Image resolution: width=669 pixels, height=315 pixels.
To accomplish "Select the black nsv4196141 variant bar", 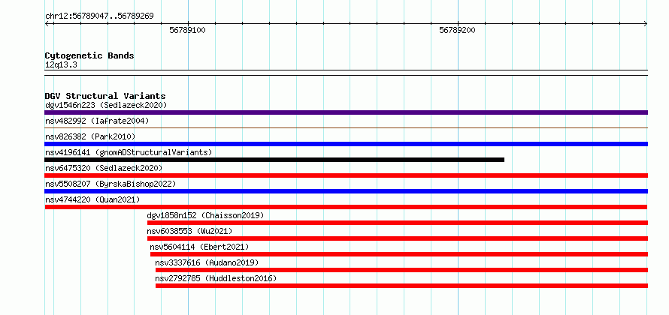I will point(274,160).
